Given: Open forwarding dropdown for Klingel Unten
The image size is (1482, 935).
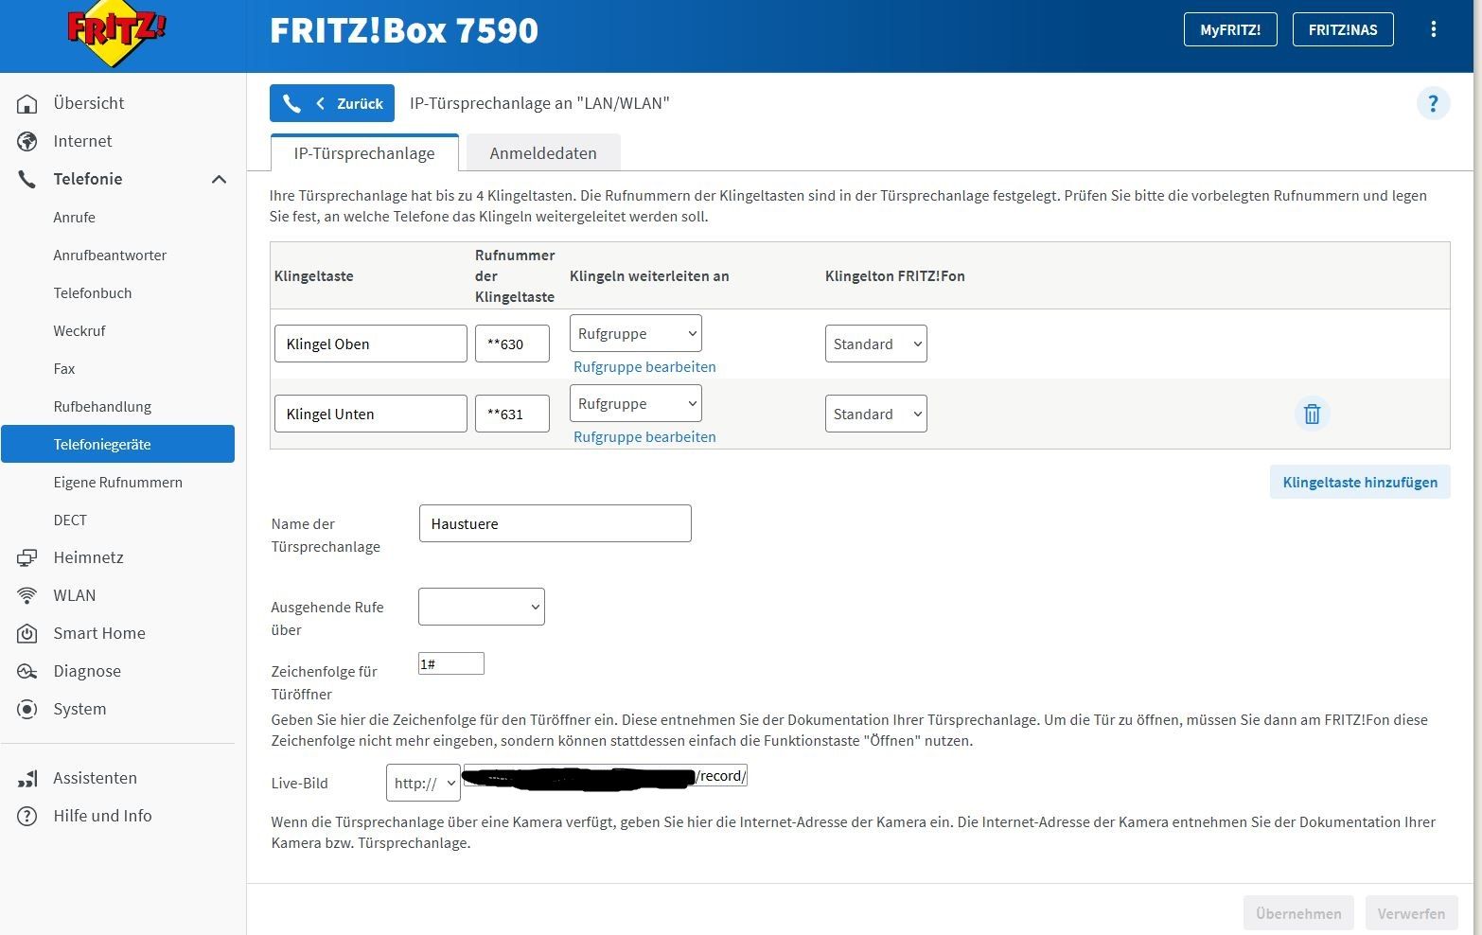Looking at the screenshot, I should click(636, 403).
